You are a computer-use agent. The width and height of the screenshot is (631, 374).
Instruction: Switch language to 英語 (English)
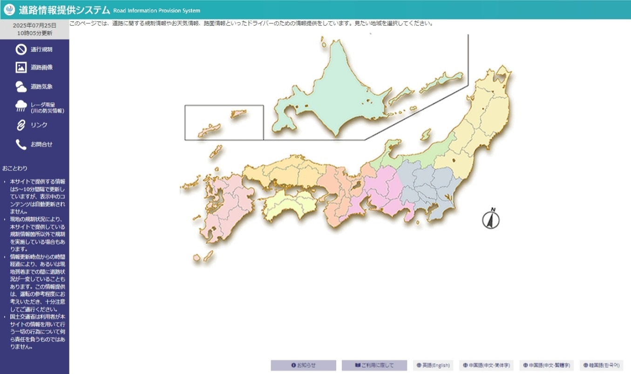point(433,365)
